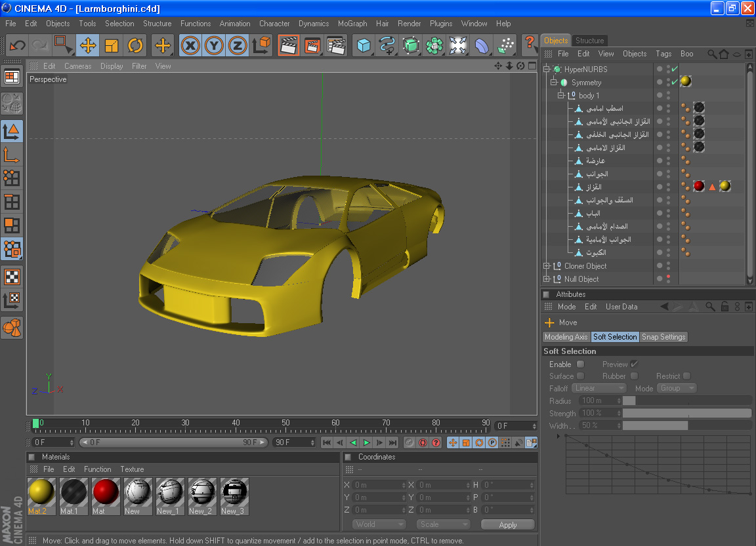Add a HyperNURBS generator icon
Viewport: 756px width, 546px height.
[x=411, y=46]
